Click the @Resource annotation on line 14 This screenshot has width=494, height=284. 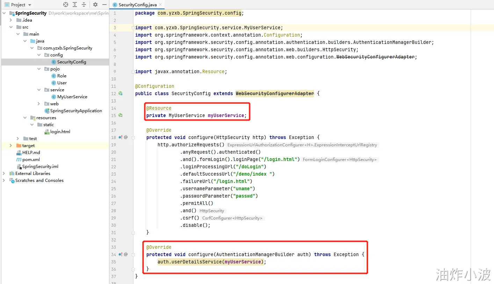159,108
